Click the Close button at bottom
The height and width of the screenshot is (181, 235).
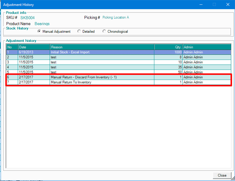222,175
